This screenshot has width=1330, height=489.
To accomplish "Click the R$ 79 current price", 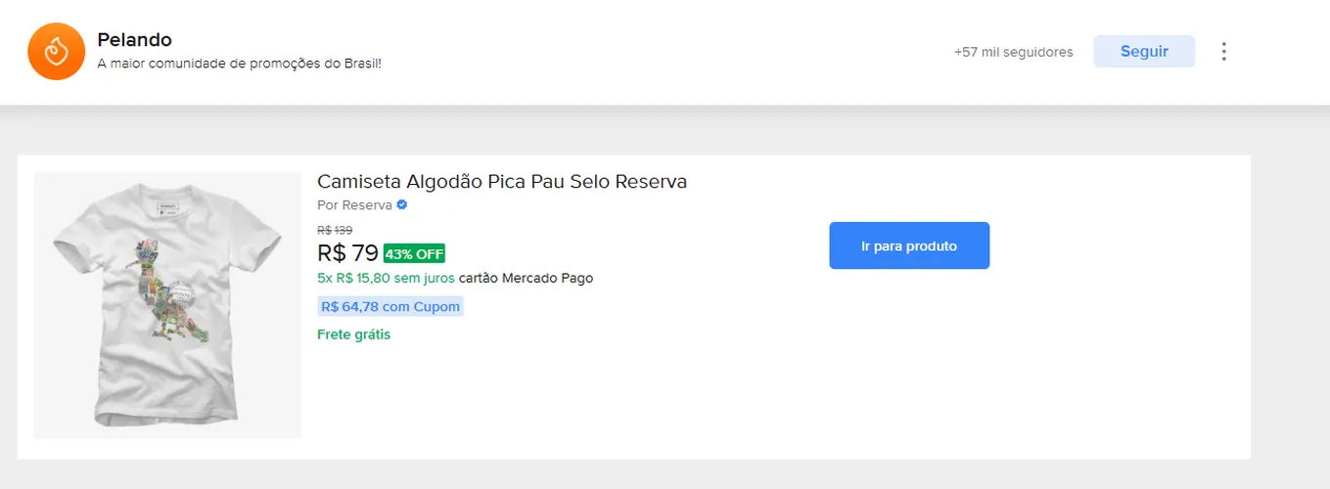I will pos(347,252).
